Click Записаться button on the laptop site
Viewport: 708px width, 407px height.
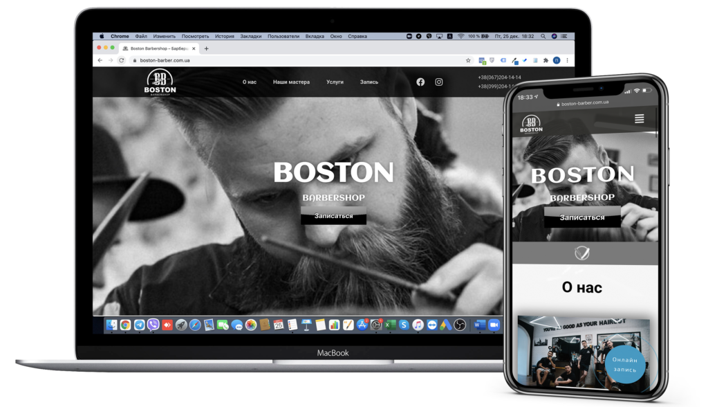pyautogui.click(x=334, y=216)
